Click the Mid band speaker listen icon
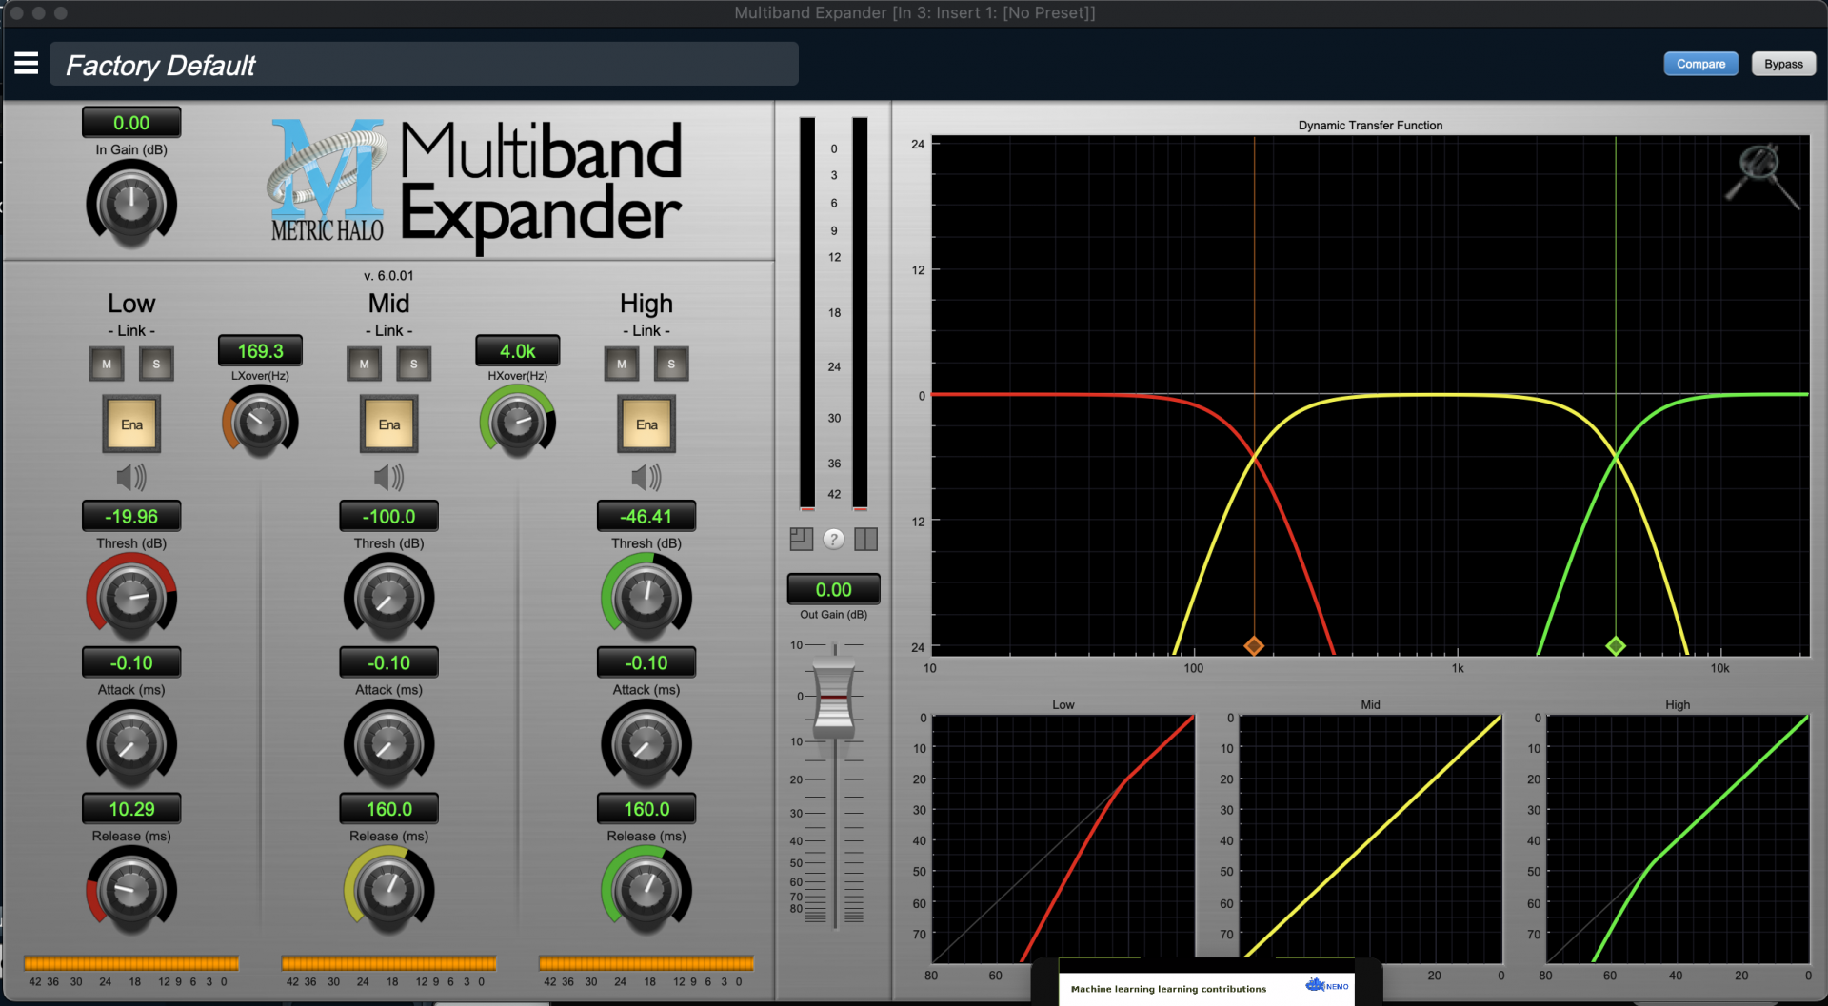This screenshot has height=1006, width=1828. [x=388, y=477]
